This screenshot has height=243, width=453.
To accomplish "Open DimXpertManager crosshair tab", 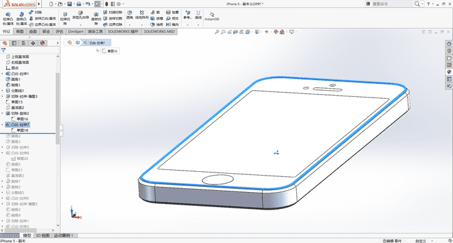I will click(33, 43).
